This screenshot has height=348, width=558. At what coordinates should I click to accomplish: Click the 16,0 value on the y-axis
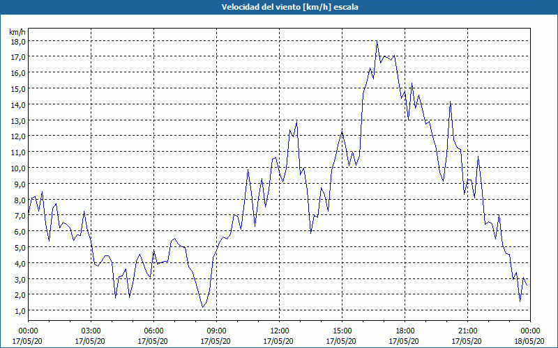pos(18,73)
